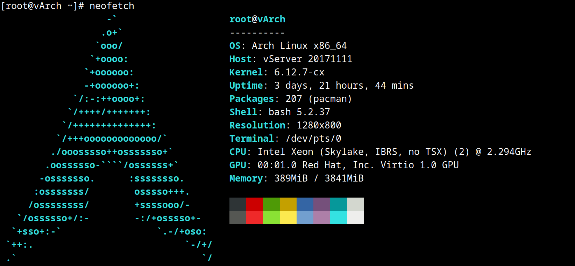Click the 'Uptime' label

pyautogui.click(x=246, y=86)
